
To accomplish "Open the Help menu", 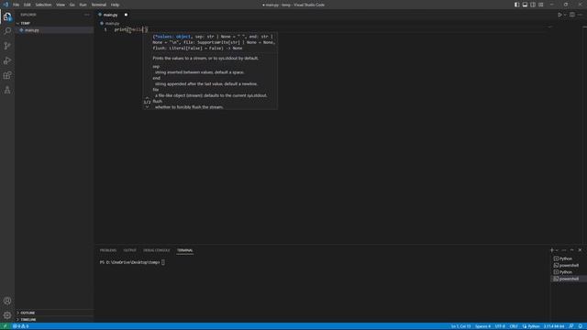I will pos(115,5).
